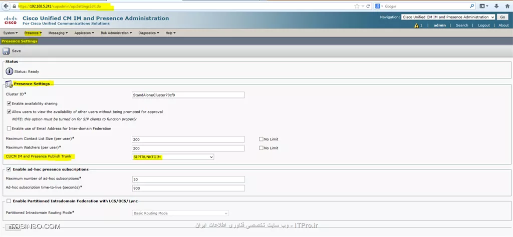Click the 'Cisco Unified CM IM and Presence Administration' heading

96,18
